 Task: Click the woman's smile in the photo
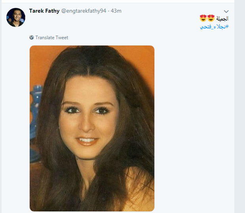(x=87, y=141)
